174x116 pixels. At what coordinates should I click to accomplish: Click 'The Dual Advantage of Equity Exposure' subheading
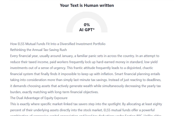coord(39,98)
